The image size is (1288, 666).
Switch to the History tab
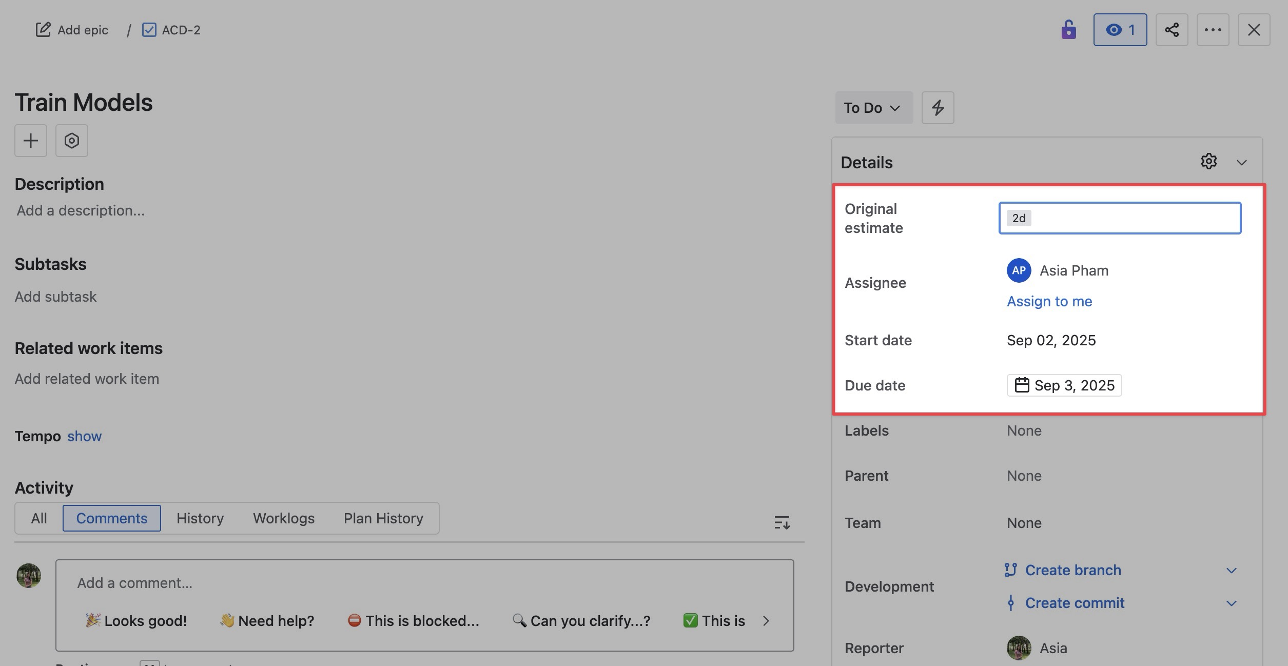tap(200, 518)
